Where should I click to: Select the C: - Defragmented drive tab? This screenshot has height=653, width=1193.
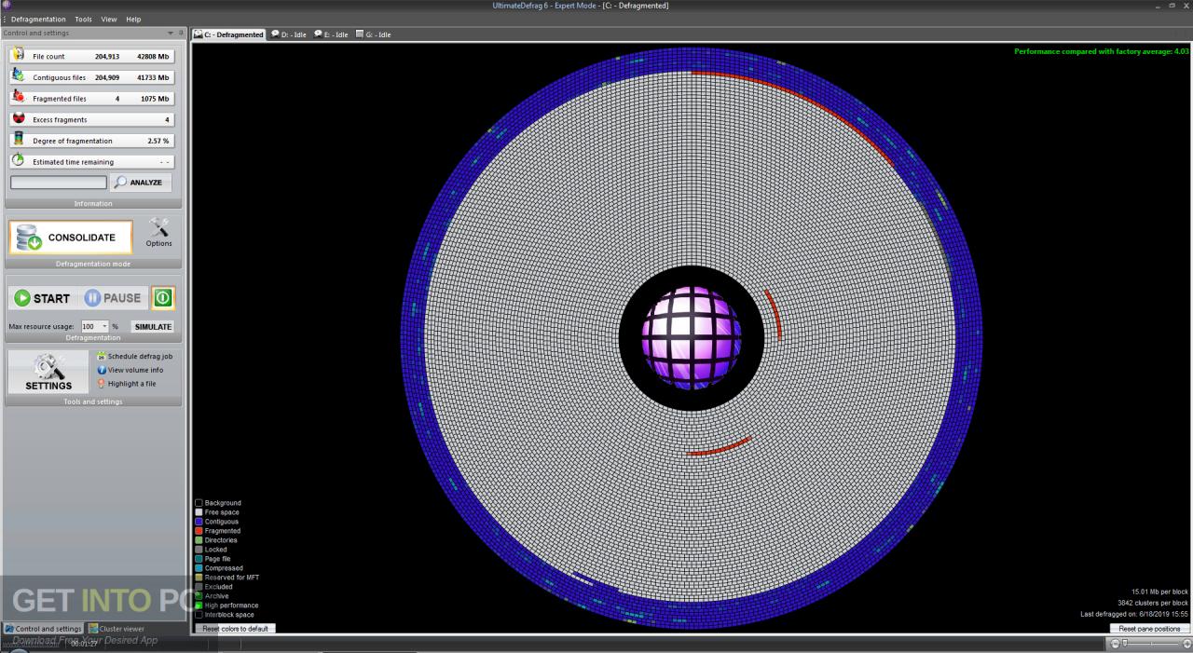coord(228,34)
